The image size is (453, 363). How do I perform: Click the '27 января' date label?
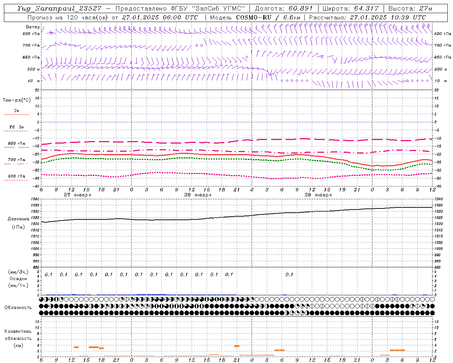[x=78, y=195]
